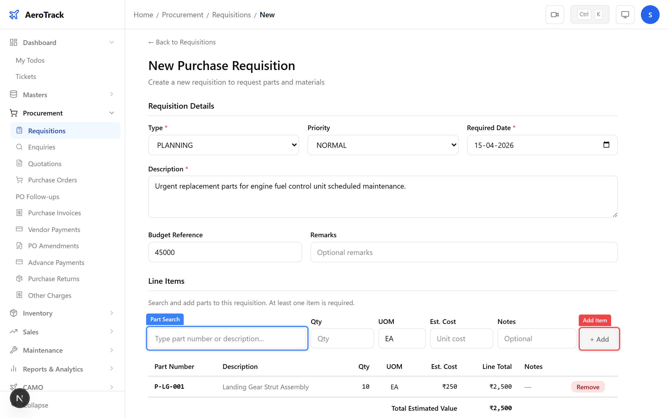Click the Vendor Payments card icon
This screenshot has height=418, width=668.
point(19,229)
